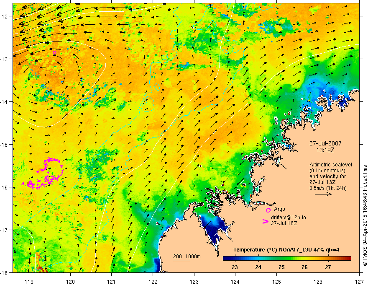
Task: Click the '-17' latitude axis label
Action: pyautogui.click(x=5, y=230)
